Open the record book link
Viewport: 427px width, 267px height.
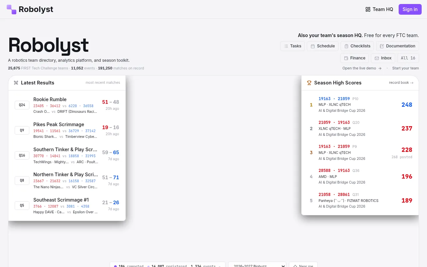(401, 83)
